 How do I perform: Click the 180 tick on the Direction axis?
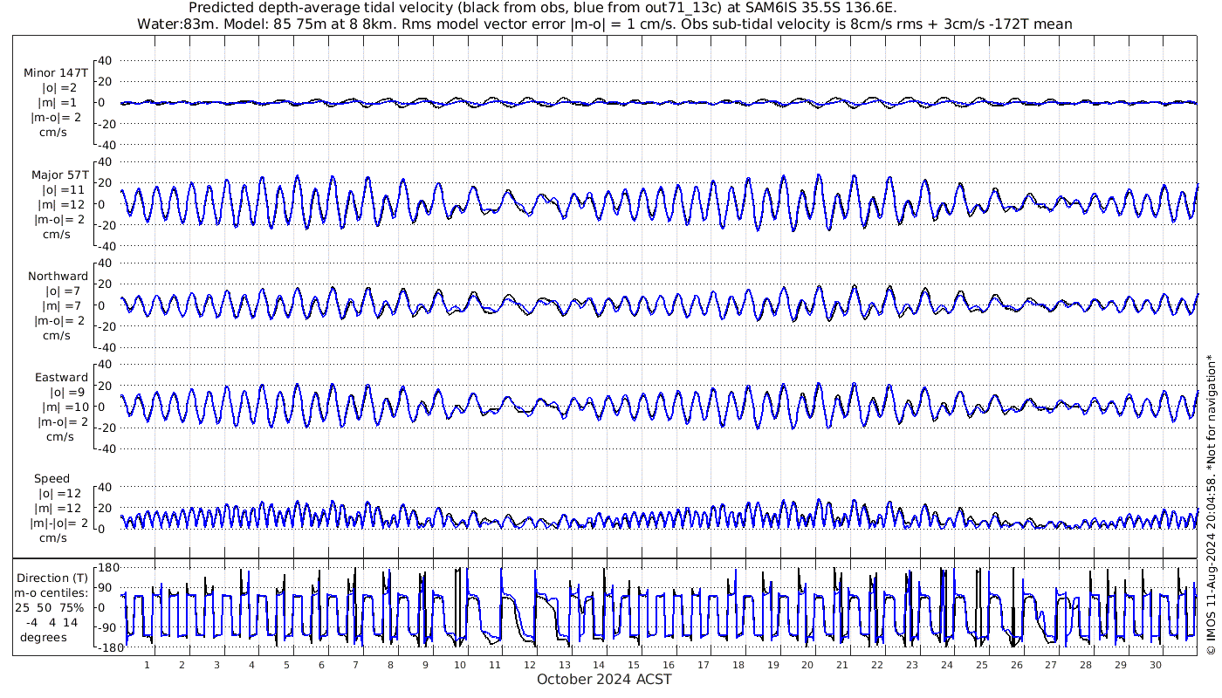pos(108,567)
